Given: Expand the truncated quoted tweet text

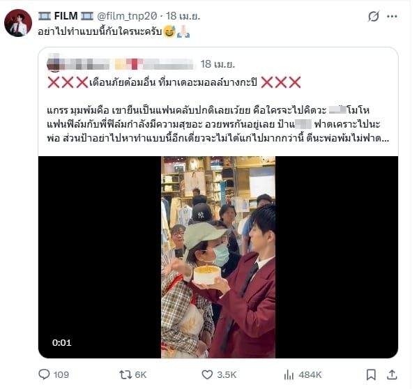Looking at the screenshot, I should click(385, 139).
